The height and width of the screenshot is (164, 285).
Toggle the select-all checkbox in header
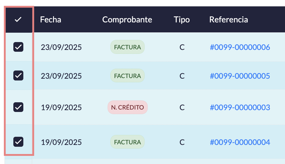[18, 20]
